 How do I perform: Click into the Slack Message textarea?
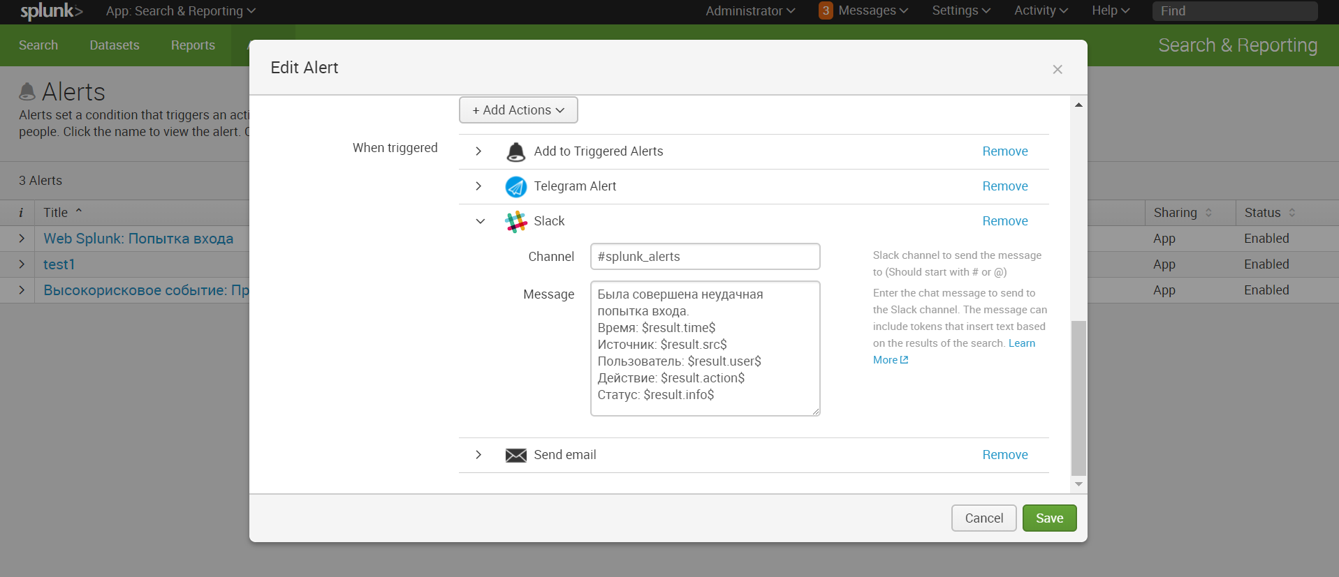705,349
